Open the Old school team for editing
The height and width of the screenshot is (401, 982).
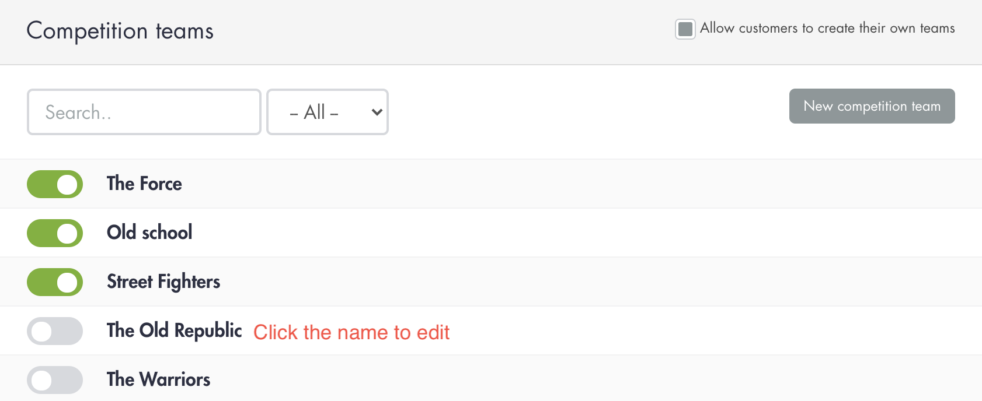149,233
